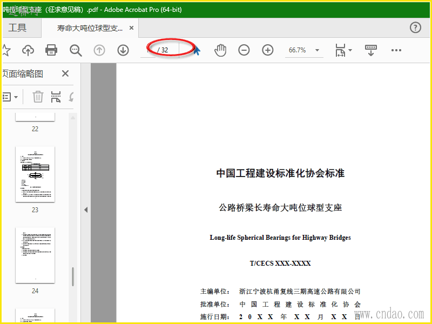This screenshot has width=432, height=324.
Task: Click the page label 24 under thumbnail
Action: coord(35,291)
